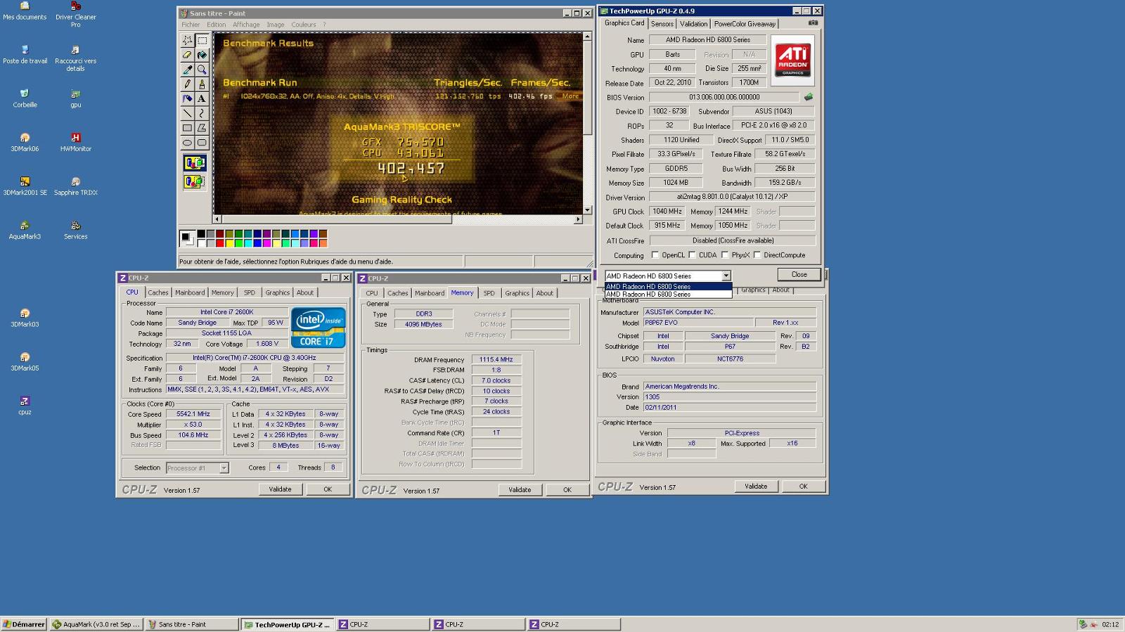The width and height of the screenshot is (1125, 632).
Task: Choose the Eraser tool in Paint
Action: [x=187, y=55]
